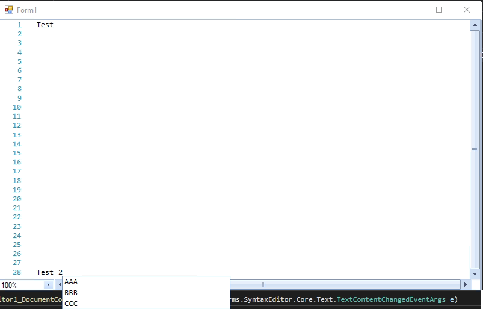Screen dimensions: 483x309
Task: Click line number 24 in the margin
Action: (17, 236)
